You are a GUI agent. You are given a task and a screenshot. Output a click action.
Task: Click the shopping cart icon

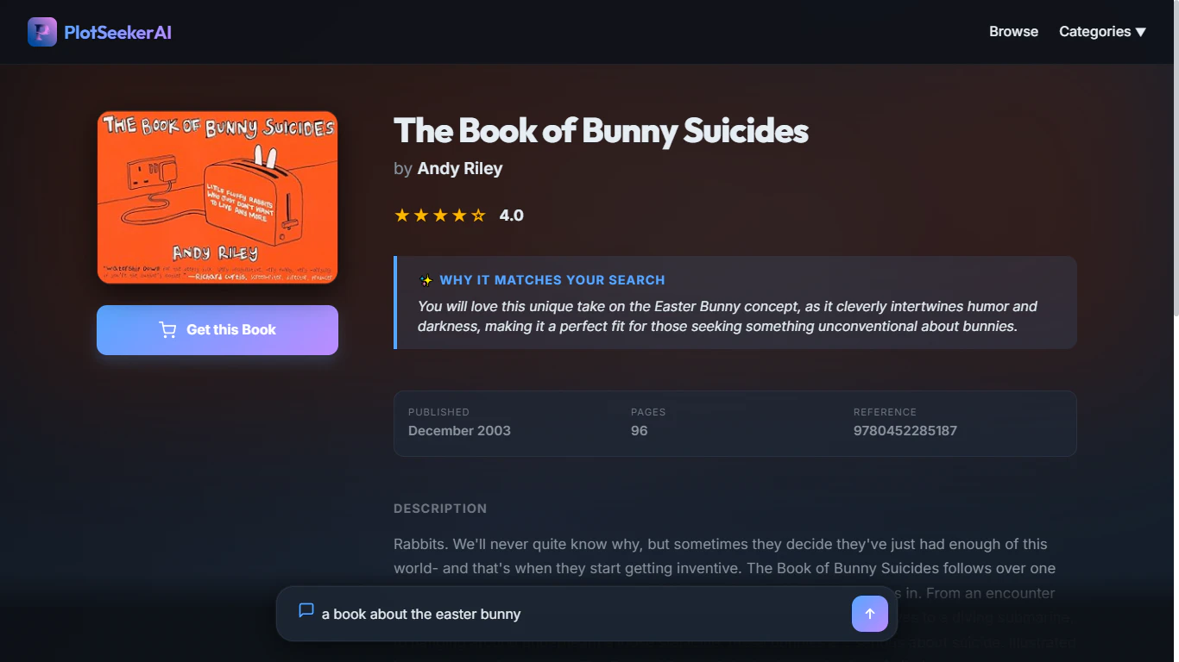click(x=167, y=330)
